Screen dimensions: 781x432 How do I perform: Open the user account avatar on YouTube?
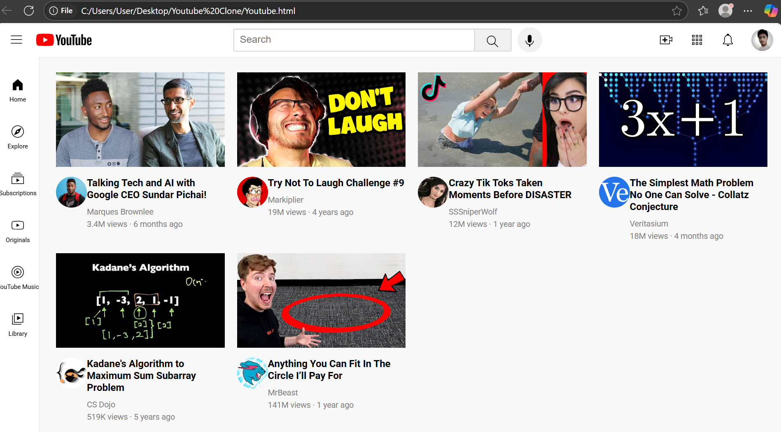[x=762, y=40]
